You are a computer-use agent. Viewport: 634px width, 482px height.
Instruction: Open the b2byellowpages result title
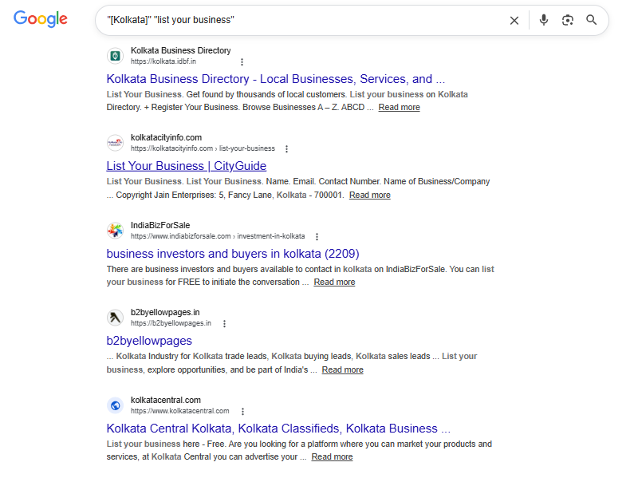click(149, 341)
